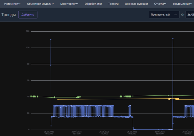
Task: Open the Оконные функции page
Action: pyautogui.click(x=136, y=4)
